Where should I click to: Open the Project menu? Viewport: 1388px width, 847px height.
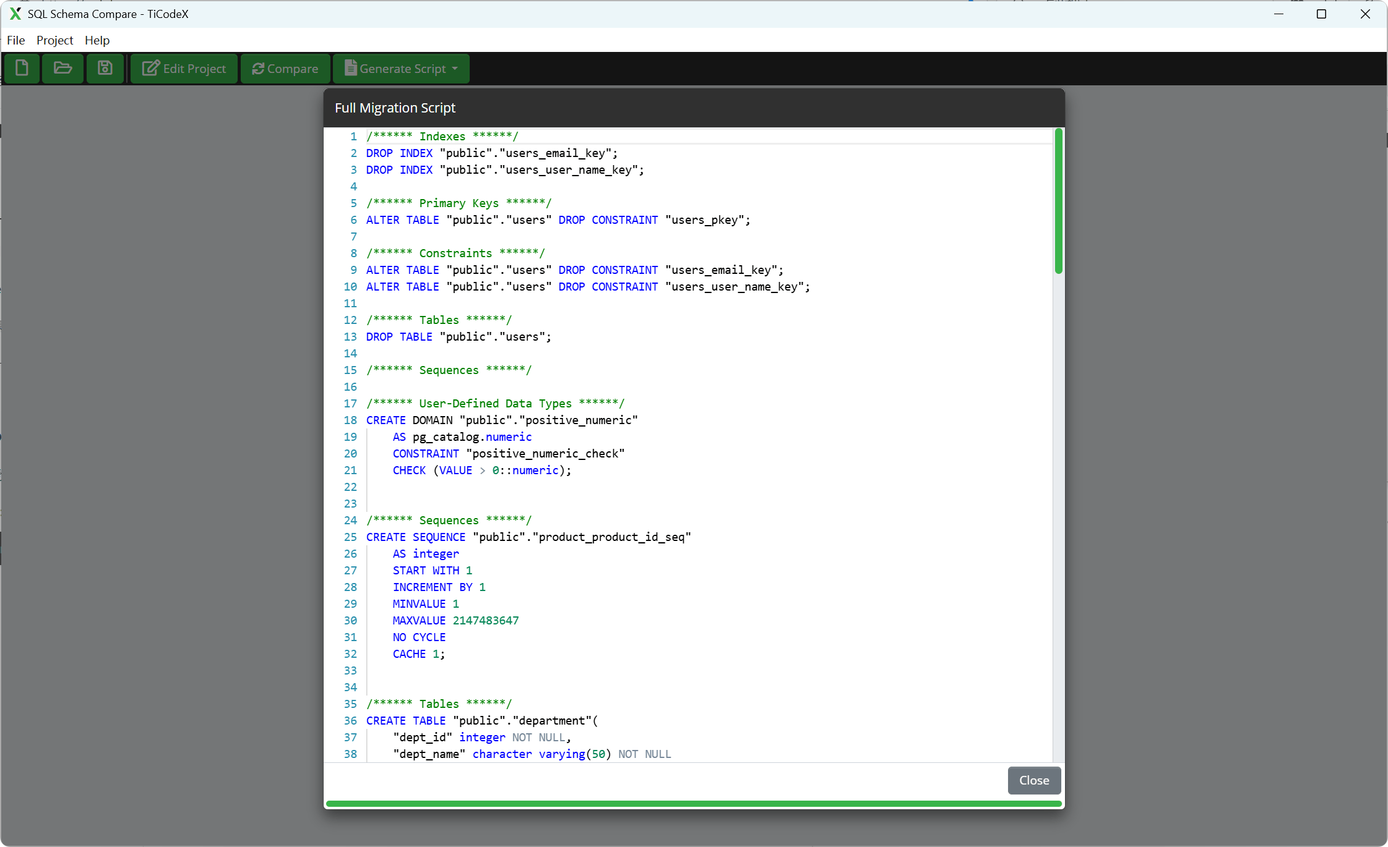[x=54, y=40]
